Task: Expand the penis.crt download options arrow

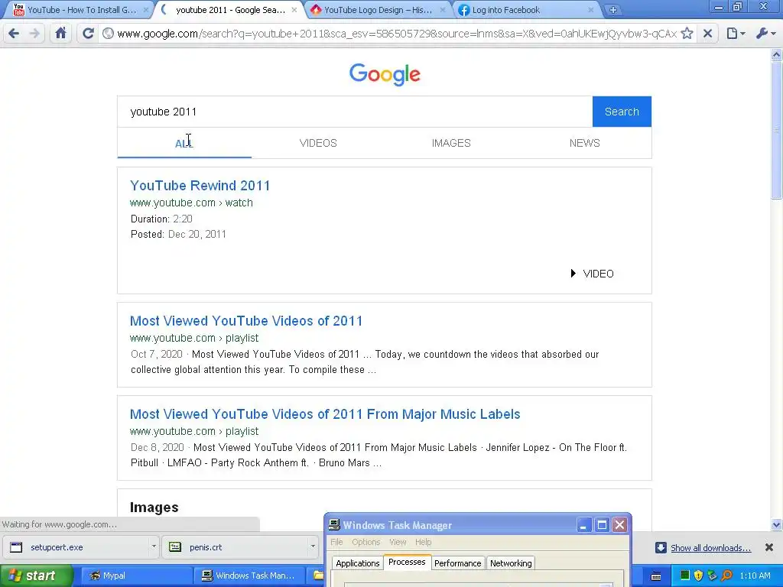Action: tap(313, 546)
